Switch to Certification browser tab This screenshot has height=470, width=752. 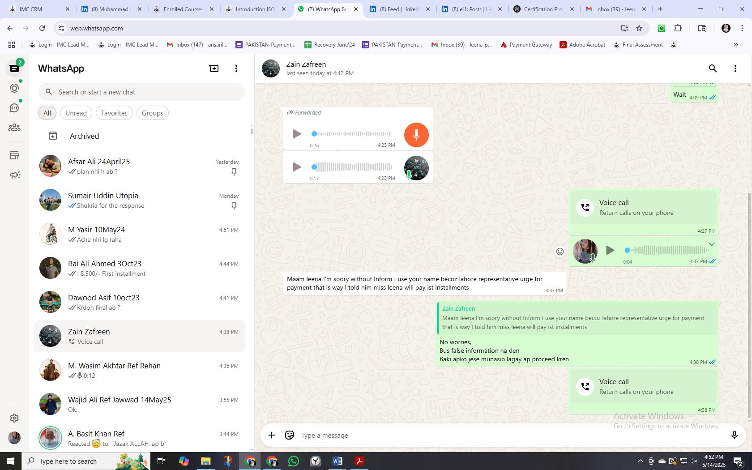click(543, 9)
